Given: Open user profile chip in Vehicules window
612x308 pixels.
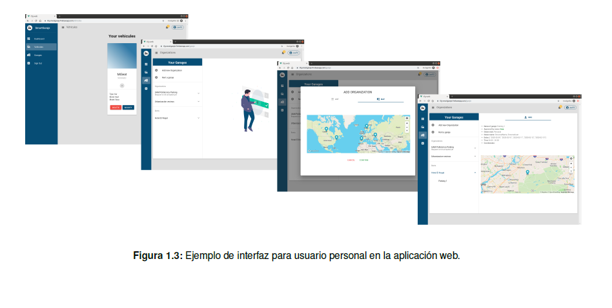Looking at the screenshot, I should coord(178,27).
